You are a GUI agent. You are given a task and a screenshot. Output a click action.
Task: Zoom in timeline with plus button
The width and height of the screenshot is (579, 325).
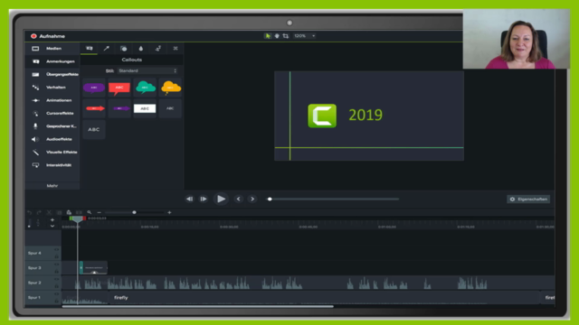(169, 212)
